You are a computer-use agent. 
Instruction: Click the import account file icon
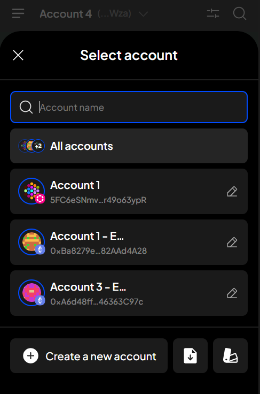point(190,355)
